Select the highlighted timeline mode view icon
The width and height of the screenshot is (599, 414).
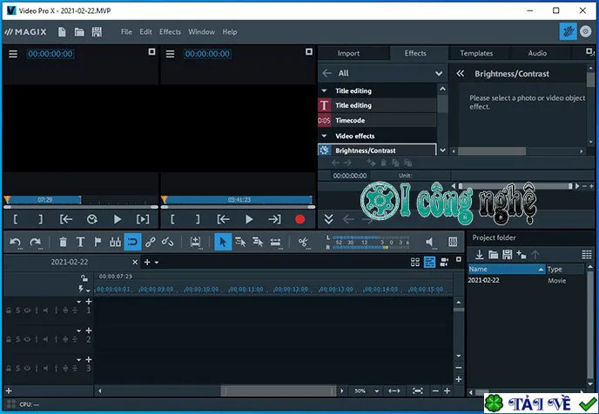click(430, 262)
